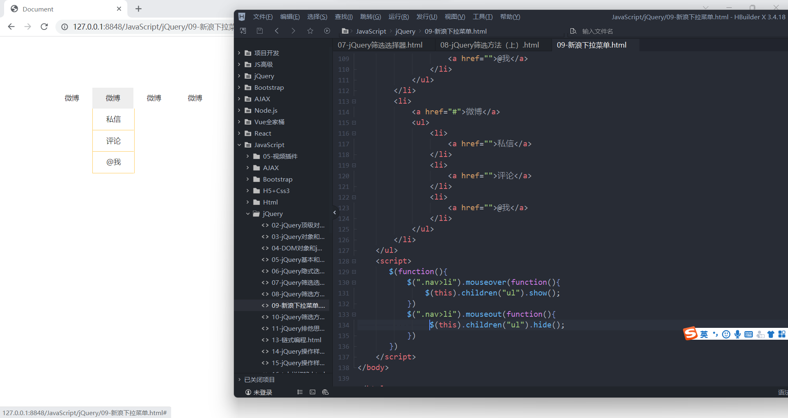788x418 pixels.
Task: Toggle code fold at line 113
Action: [x=354, y=101]
